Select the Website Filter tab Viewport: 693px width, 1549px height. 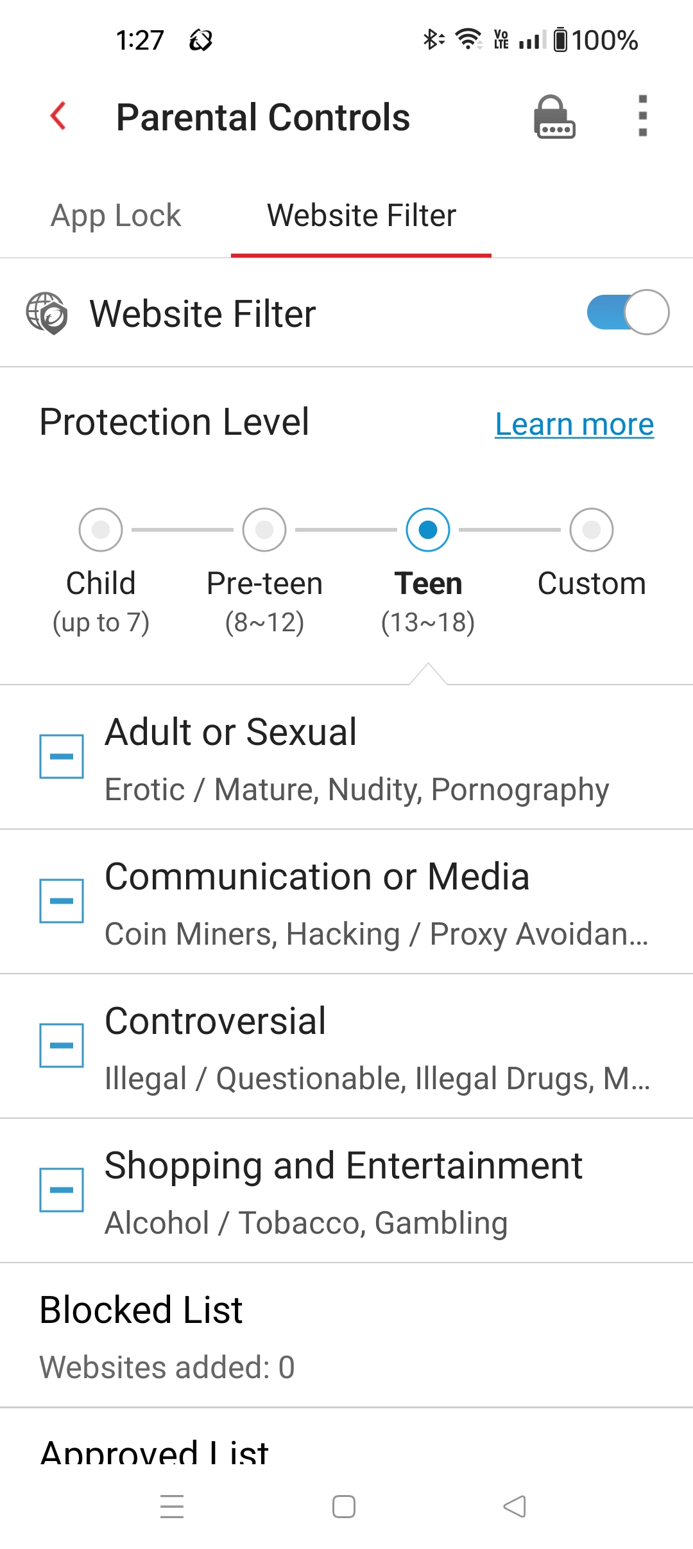coord(361,216)
